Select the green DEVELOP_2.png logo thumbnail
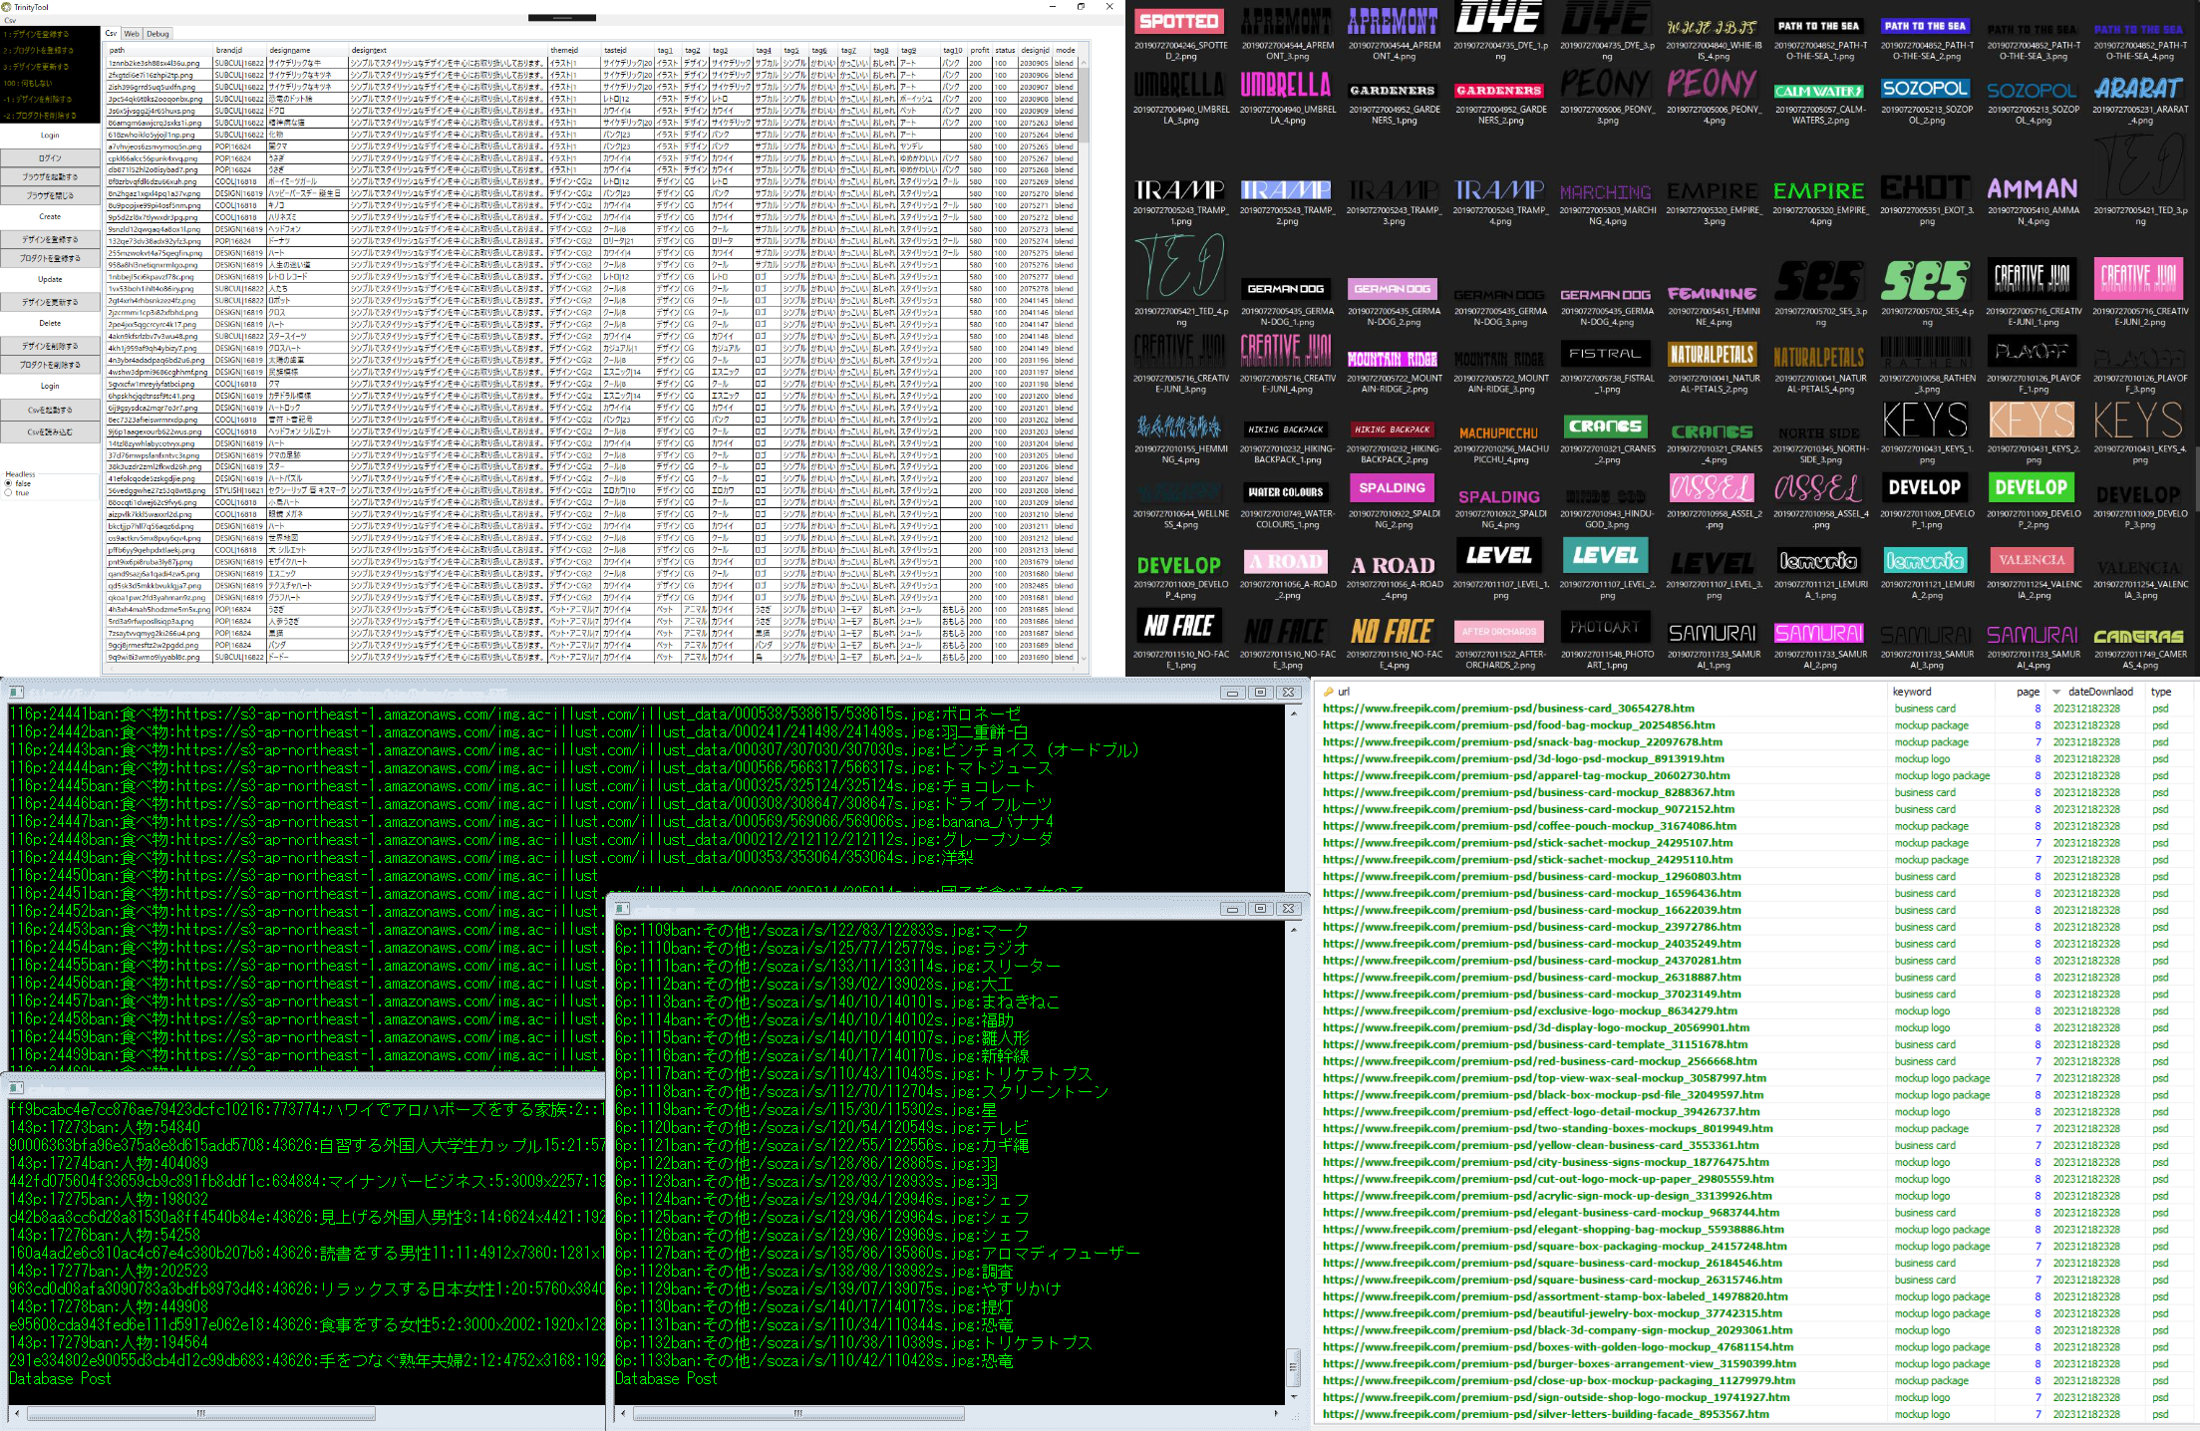Viewport: 2200px width, 1431px height. point(2032,488)
